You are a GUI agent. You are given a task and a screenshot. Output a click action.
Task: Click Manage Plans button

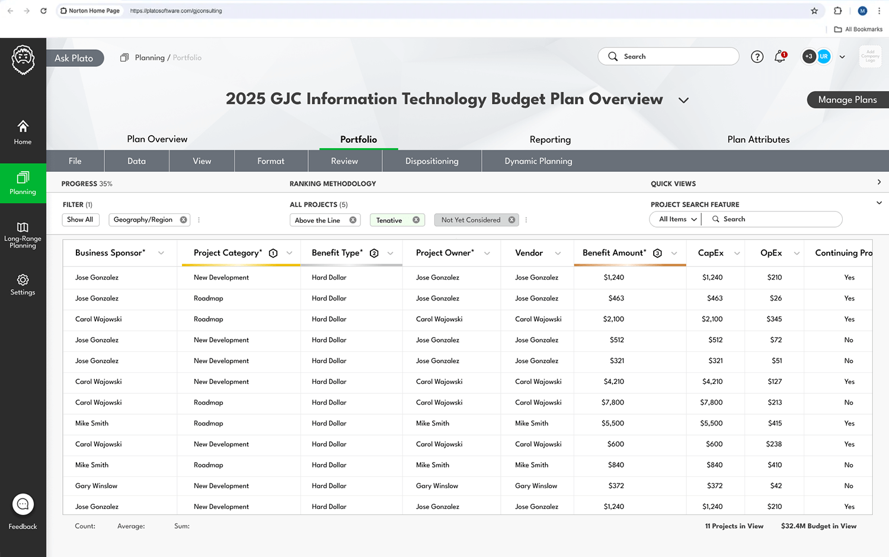coord(848,100)
